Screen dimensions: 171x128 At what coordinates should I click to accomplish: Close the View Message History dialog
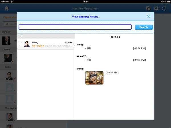click(x=148, y=16)
